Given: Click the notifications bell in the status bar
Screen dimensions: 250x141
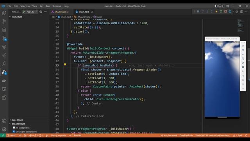Looking at the screenshot, I should point(246,136).
